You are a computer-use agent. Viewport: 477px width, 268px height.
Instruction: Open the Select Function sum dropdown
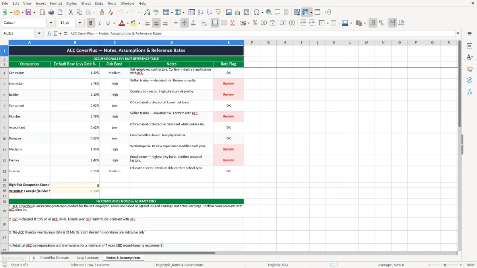click(x=60, y=33)
